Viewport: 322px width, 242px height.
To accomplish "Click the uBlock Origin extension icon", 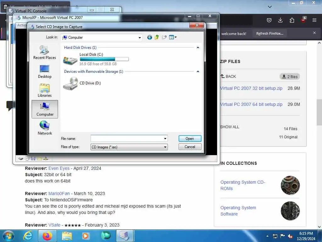I will pyautogui.click(x=303, y=20).
